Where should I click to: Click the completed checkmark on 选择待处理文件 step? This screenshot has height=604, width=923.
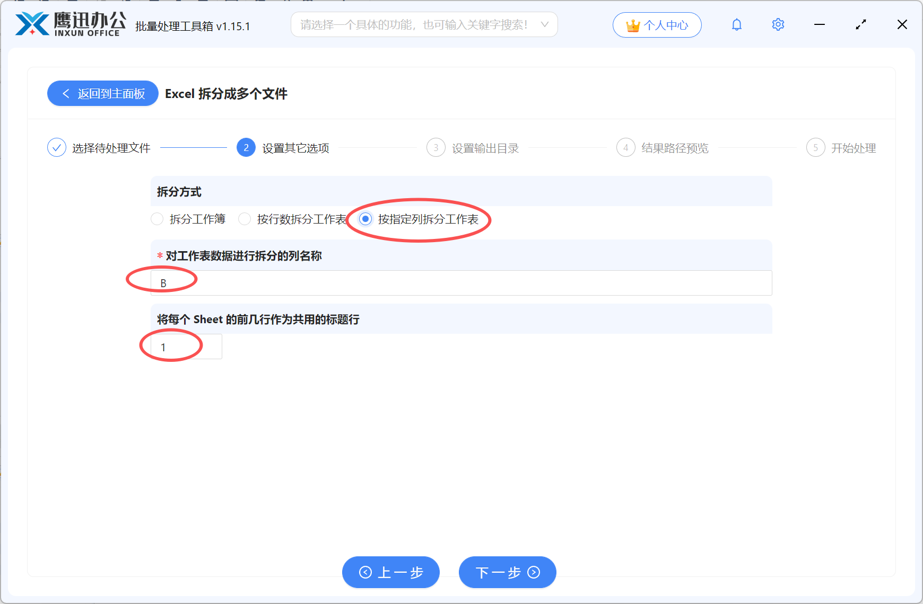pyautogui.click(x=57, y=147)
